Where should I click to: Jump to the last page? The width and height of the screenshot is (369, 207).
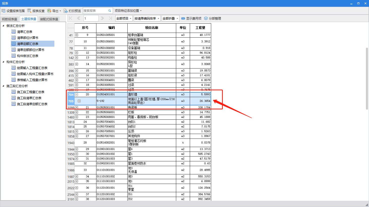(x=110, y=18)
